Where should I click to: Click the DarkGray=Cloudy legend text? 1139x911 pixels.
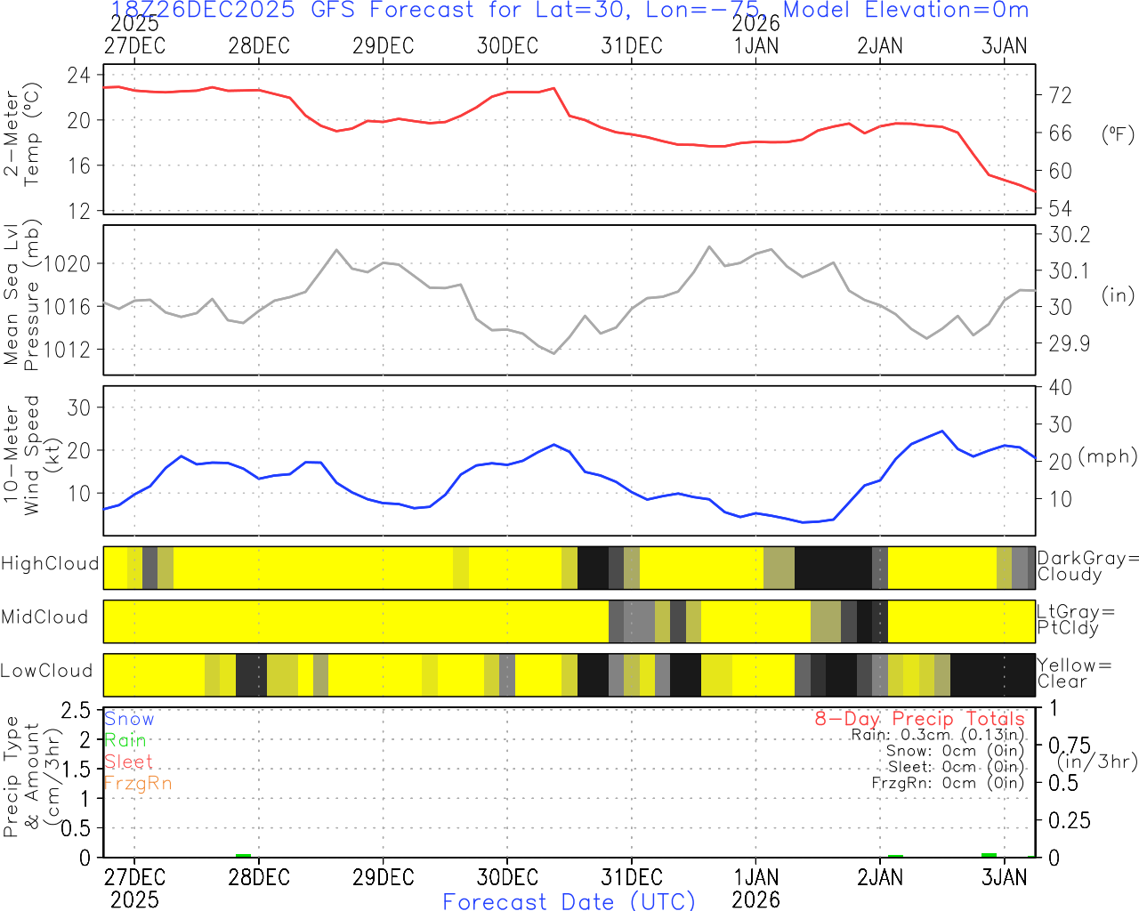1088,566
